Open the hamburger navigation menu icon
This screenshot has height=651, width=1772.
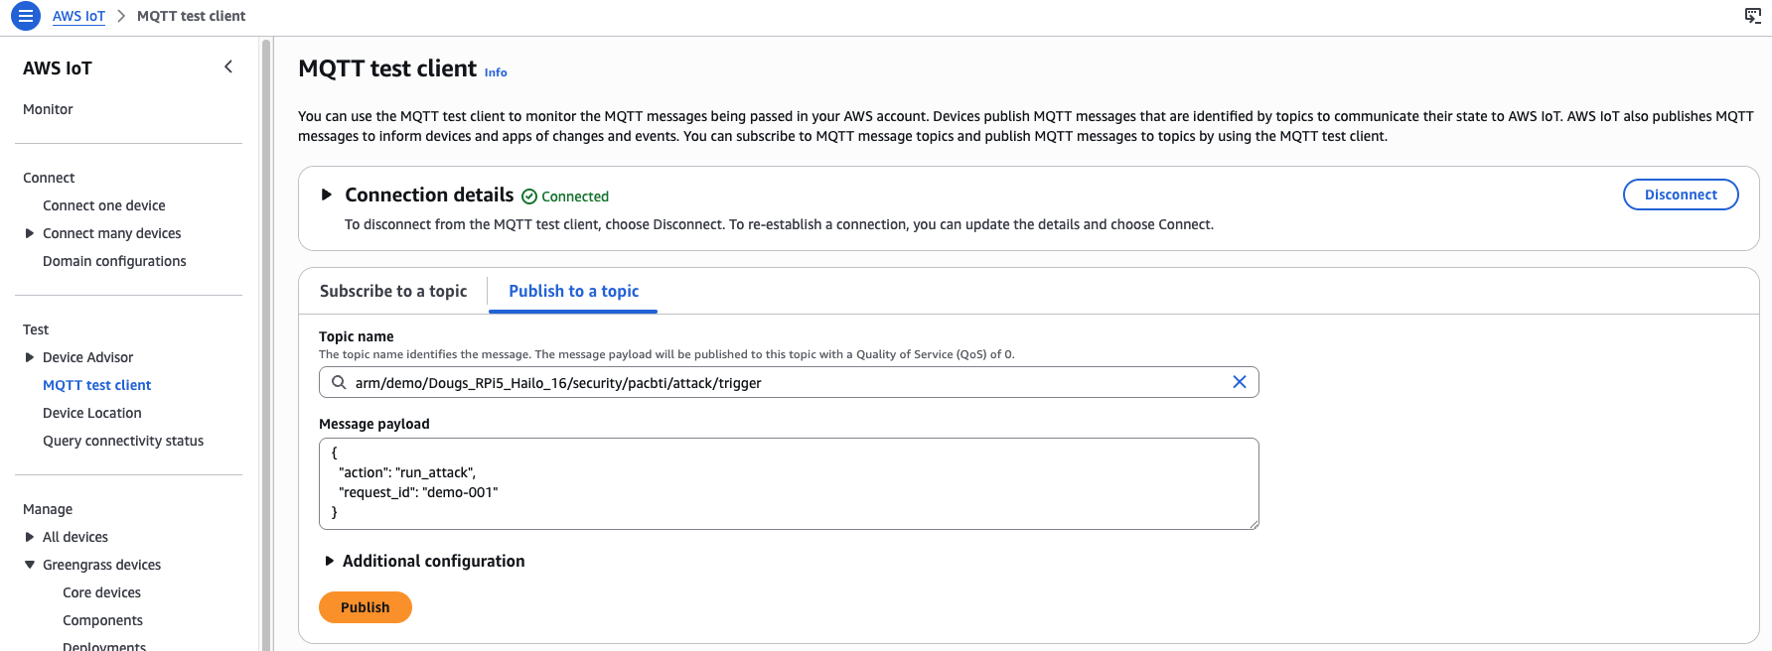point(26,16)
